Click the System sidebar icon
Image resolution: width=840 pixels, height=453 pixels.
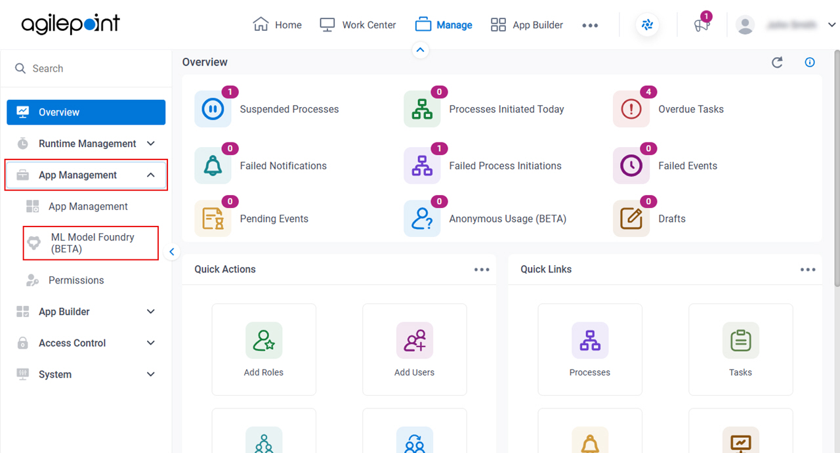[x=23, y=374]
